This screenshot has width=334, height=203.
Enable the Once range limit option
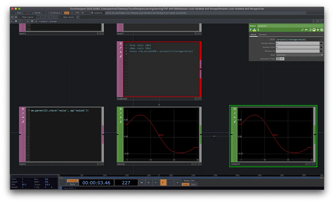click(x=193, y=184)
